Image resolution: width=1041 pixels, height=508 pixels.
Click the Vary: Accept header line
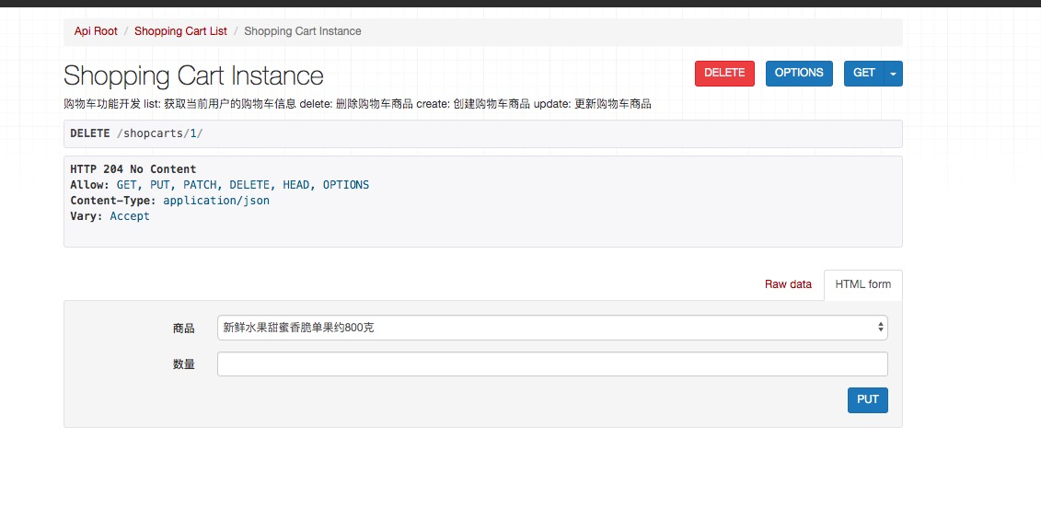click(x=110, y=216)
